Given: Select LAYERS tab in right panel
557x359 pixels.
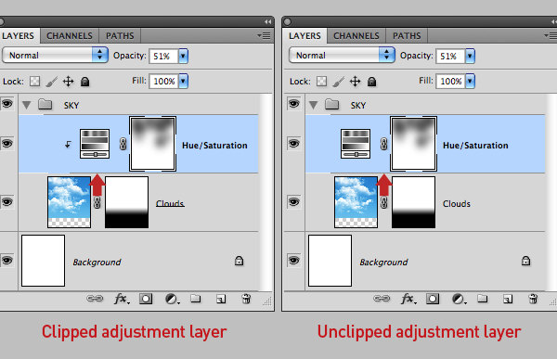Looking at the screenshot, I should coord(304,36).
